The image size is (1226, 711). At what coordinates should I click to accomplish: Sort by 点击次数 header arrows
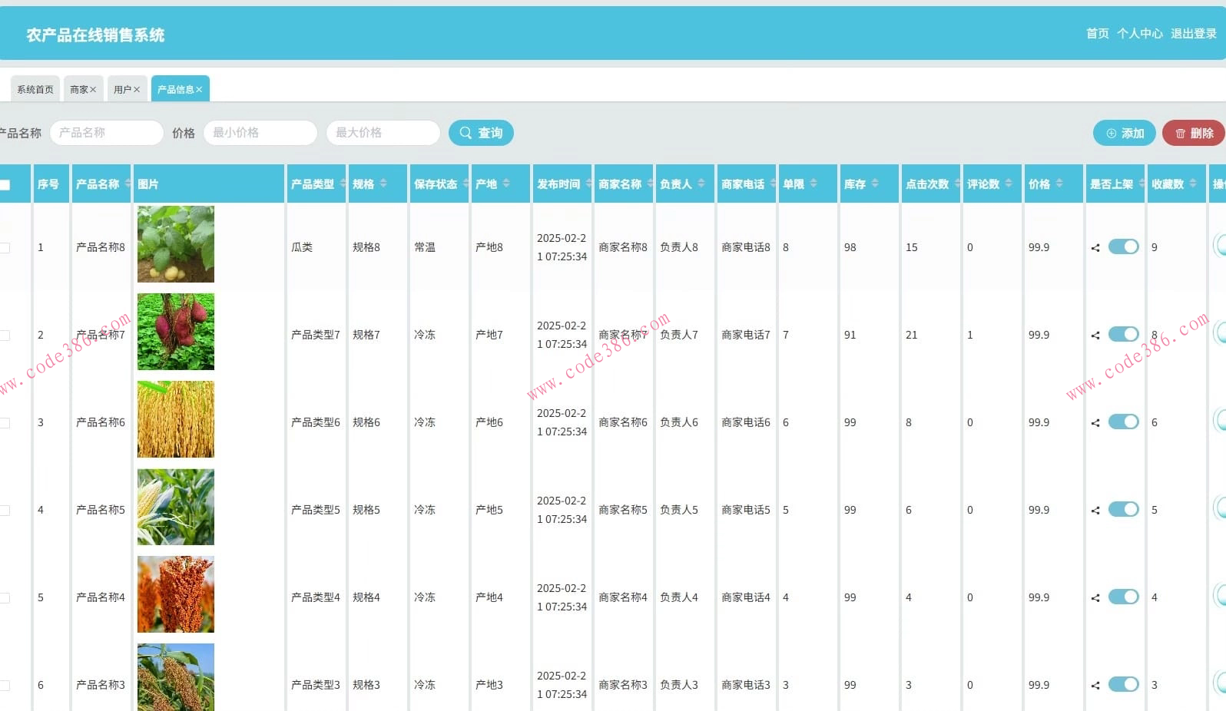[x=957, y=184]
